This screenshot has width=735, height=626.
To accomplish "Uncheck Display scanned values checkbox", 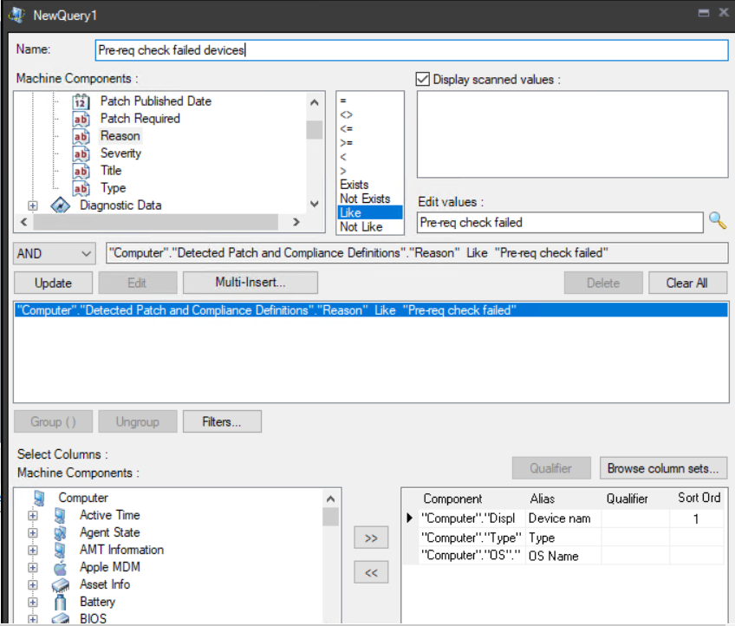I will point(423,79).
